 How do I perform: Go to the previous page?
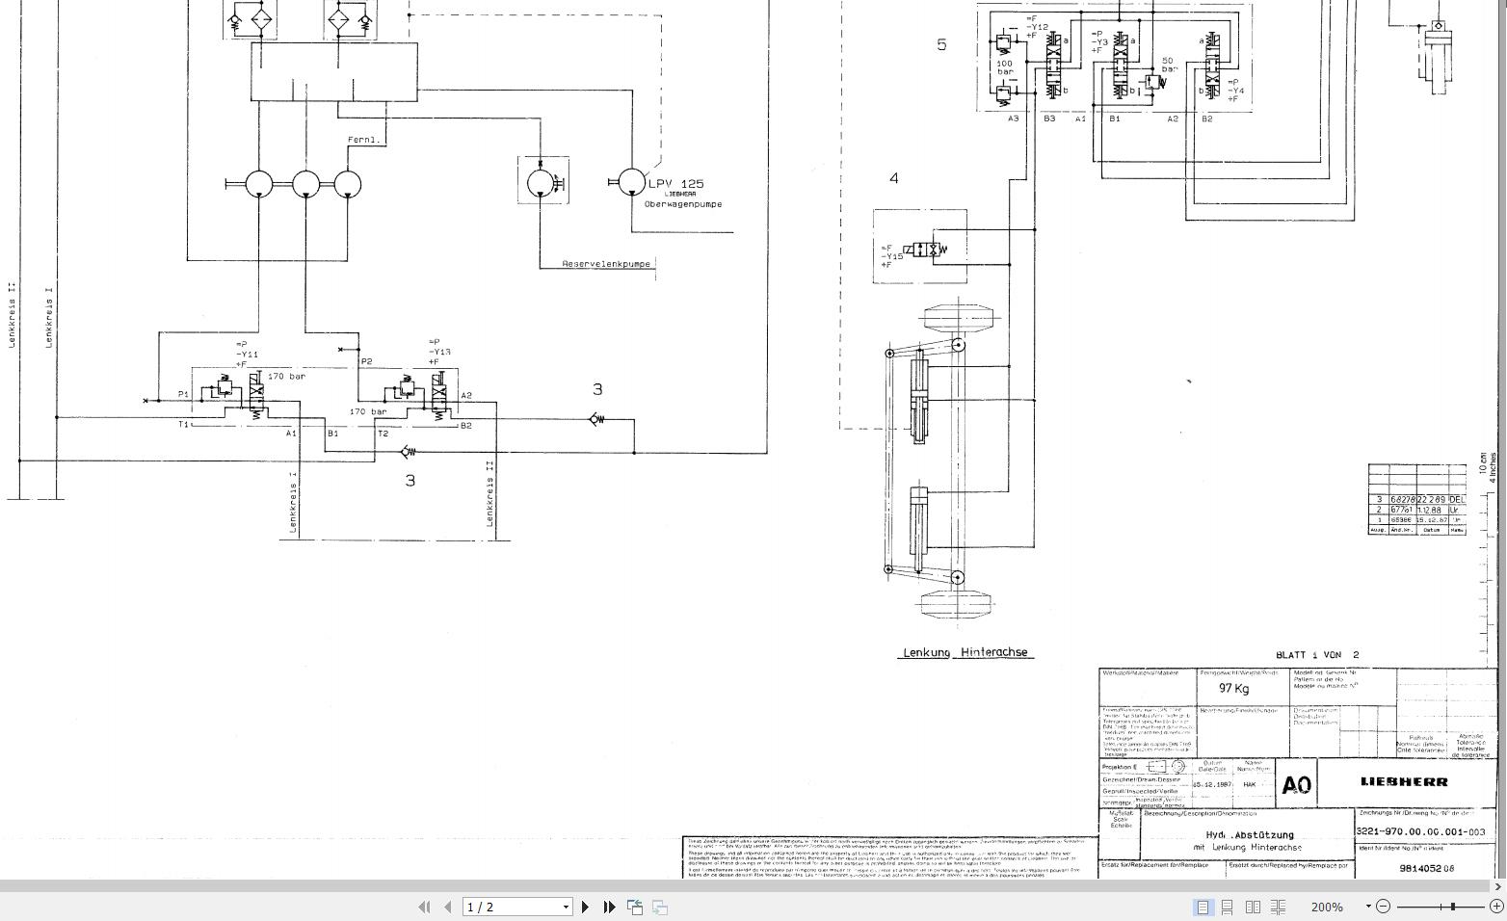point(448,907)
